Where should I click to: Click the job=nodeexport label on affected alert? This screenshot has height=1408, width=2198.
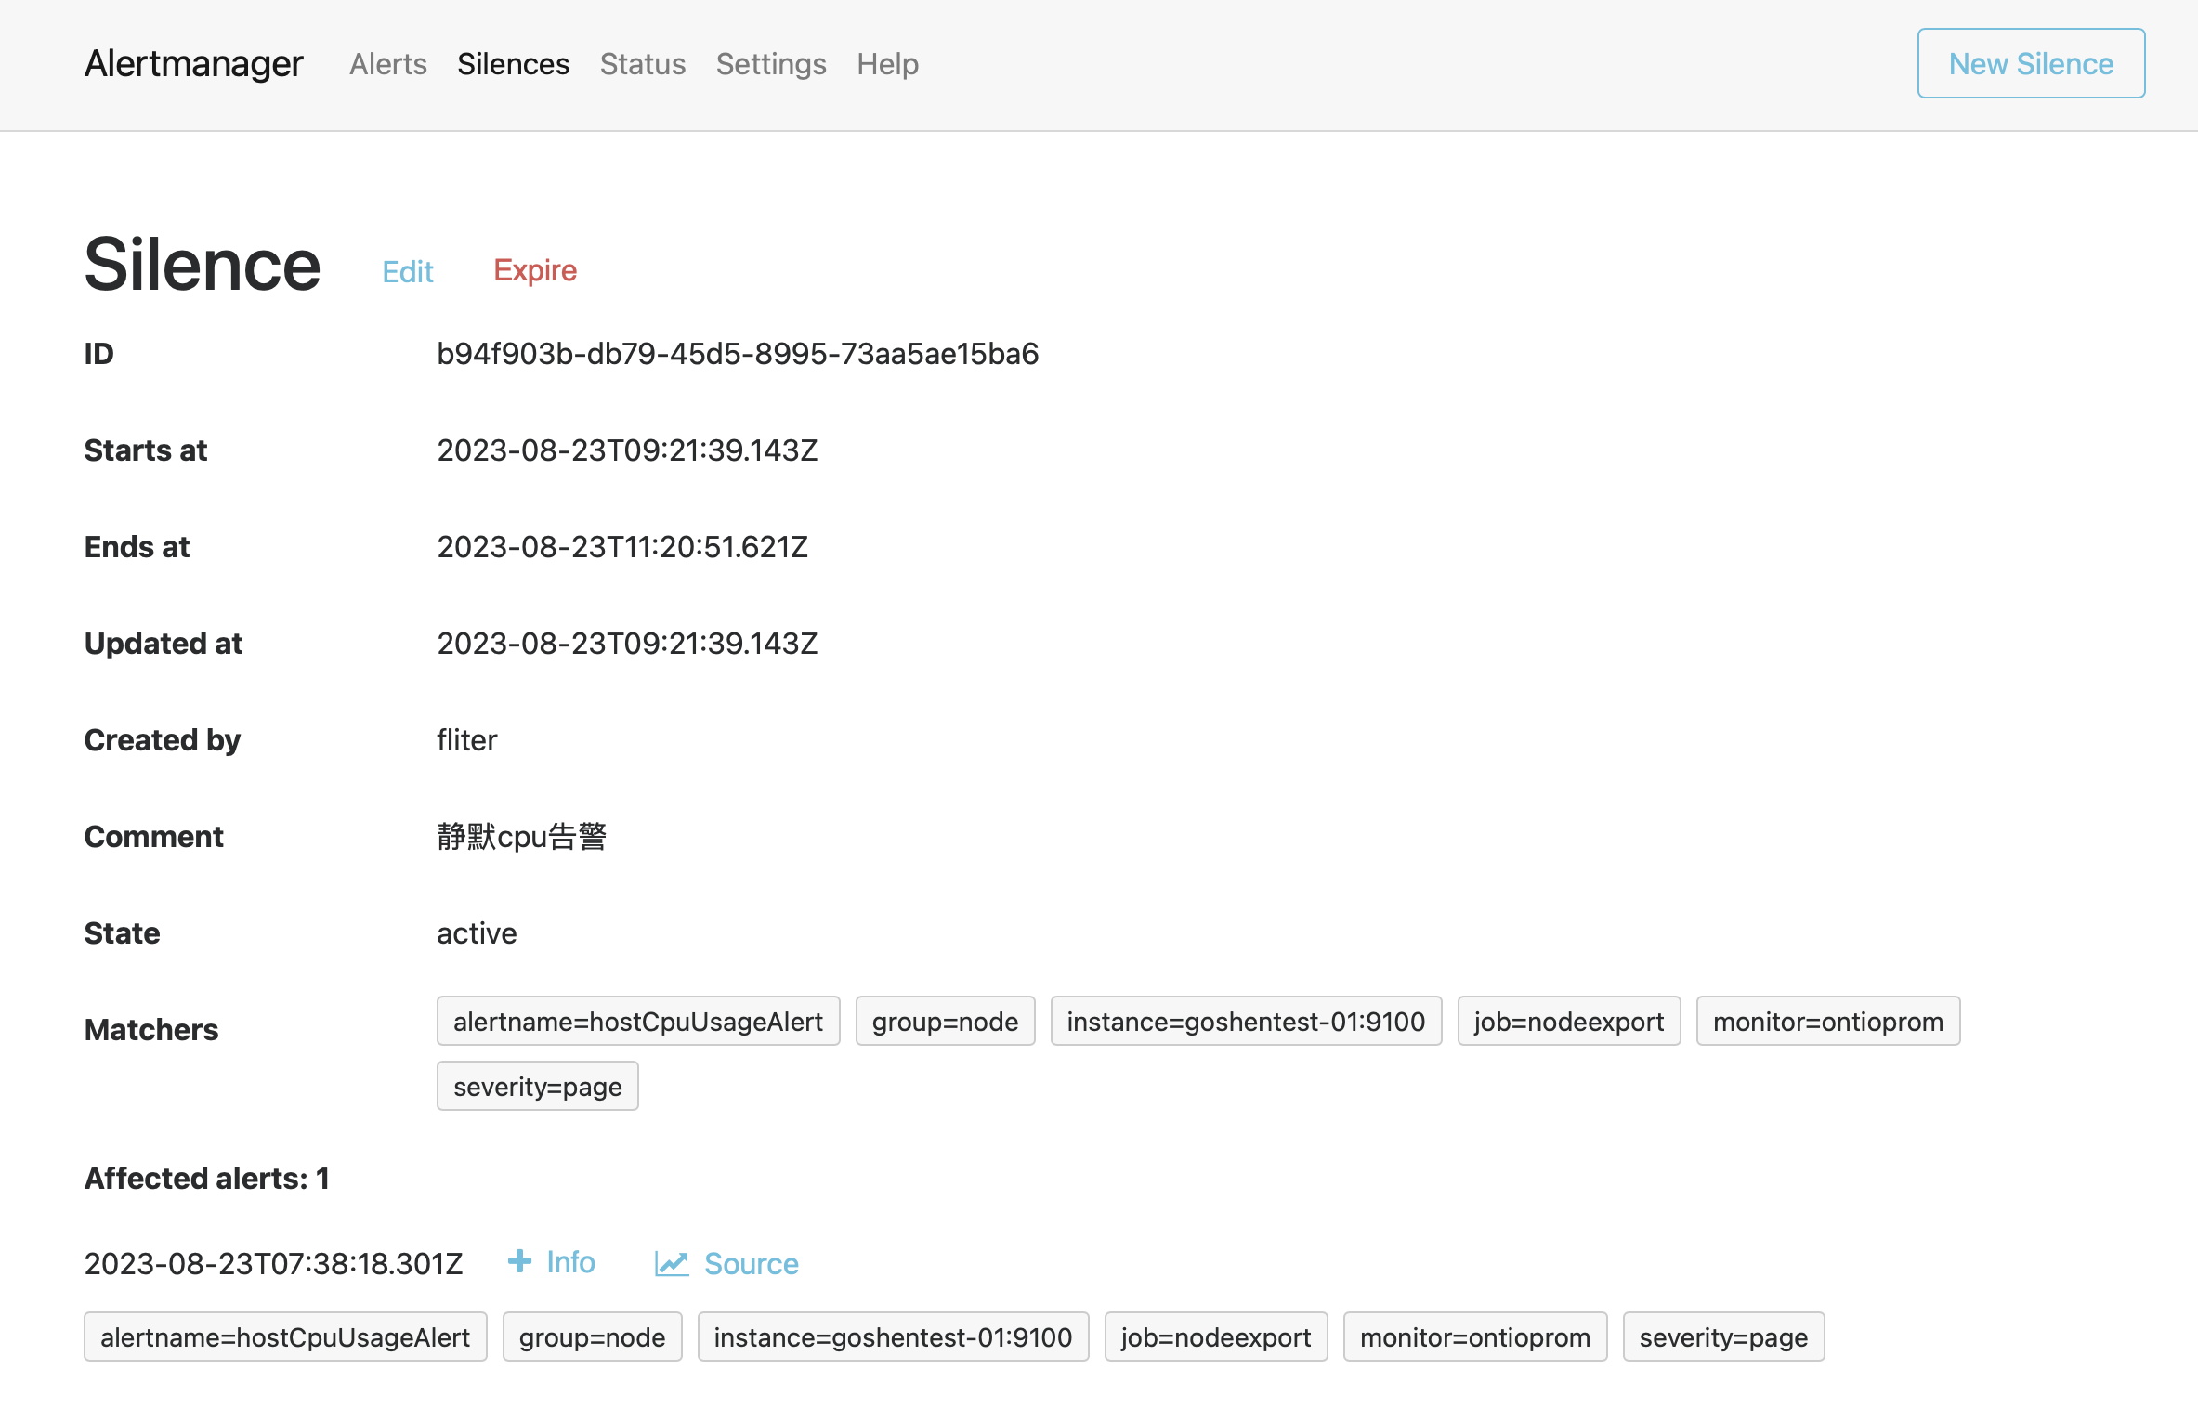click(1215, 1337)
